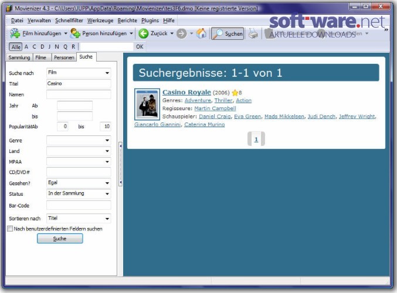Viewport: 397px width, 293px height.
Task: Select the Suche tab
Action: 86,57
